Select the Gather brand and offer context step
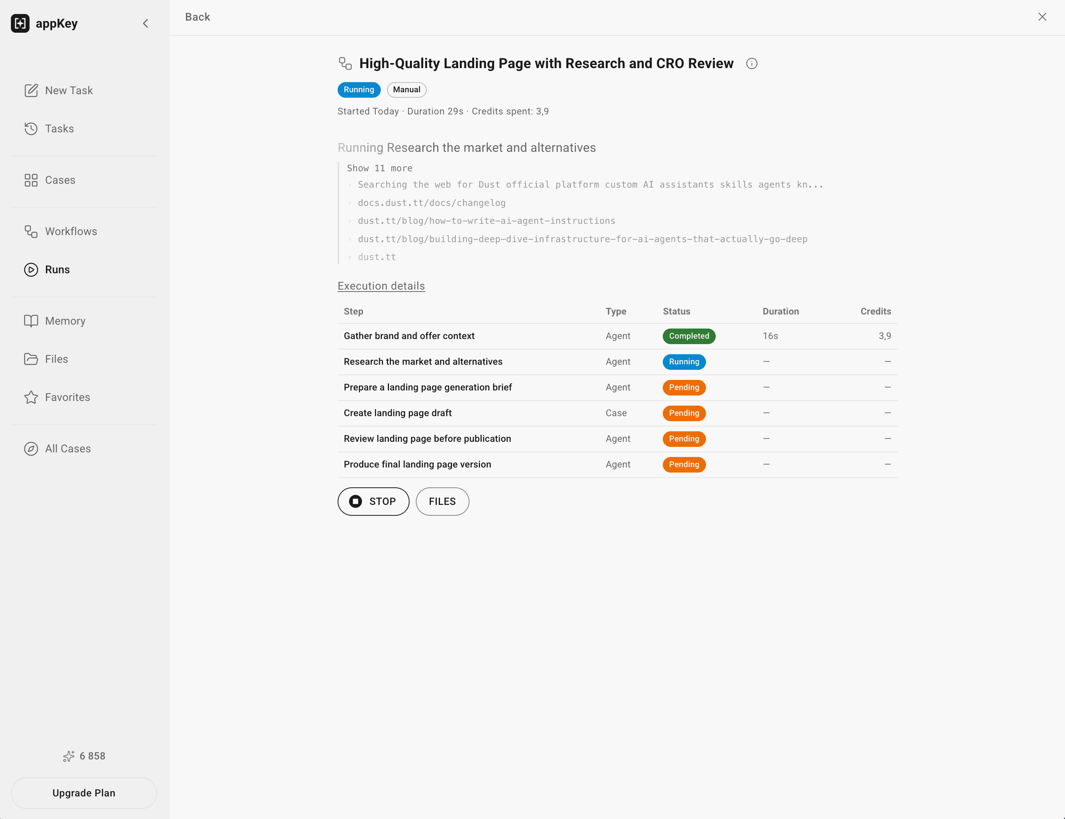 tap(617, 336)
